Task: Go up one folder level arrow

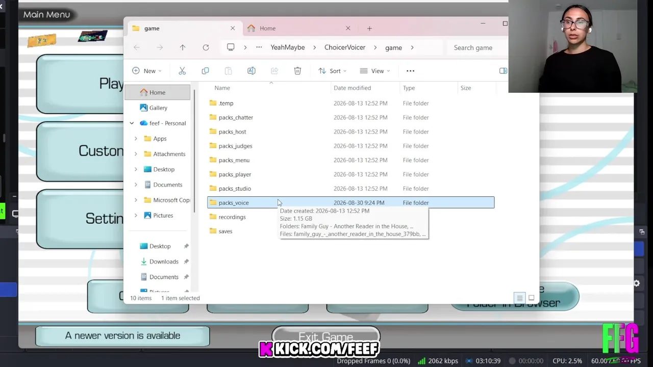Action: 183,47
